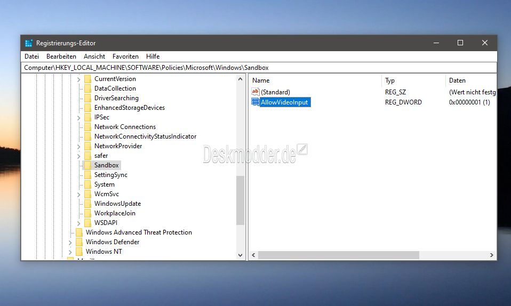Click the safer folder icon
Image resolution: width=511 pixels, height=306 pixels.
click(87, 156)
